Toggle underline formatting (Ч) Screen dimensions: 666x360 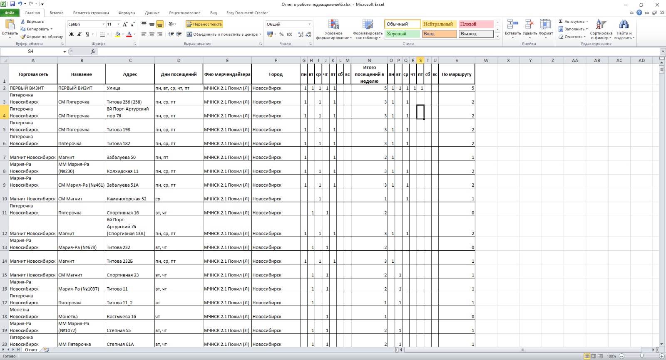click(x=87, y=34)
